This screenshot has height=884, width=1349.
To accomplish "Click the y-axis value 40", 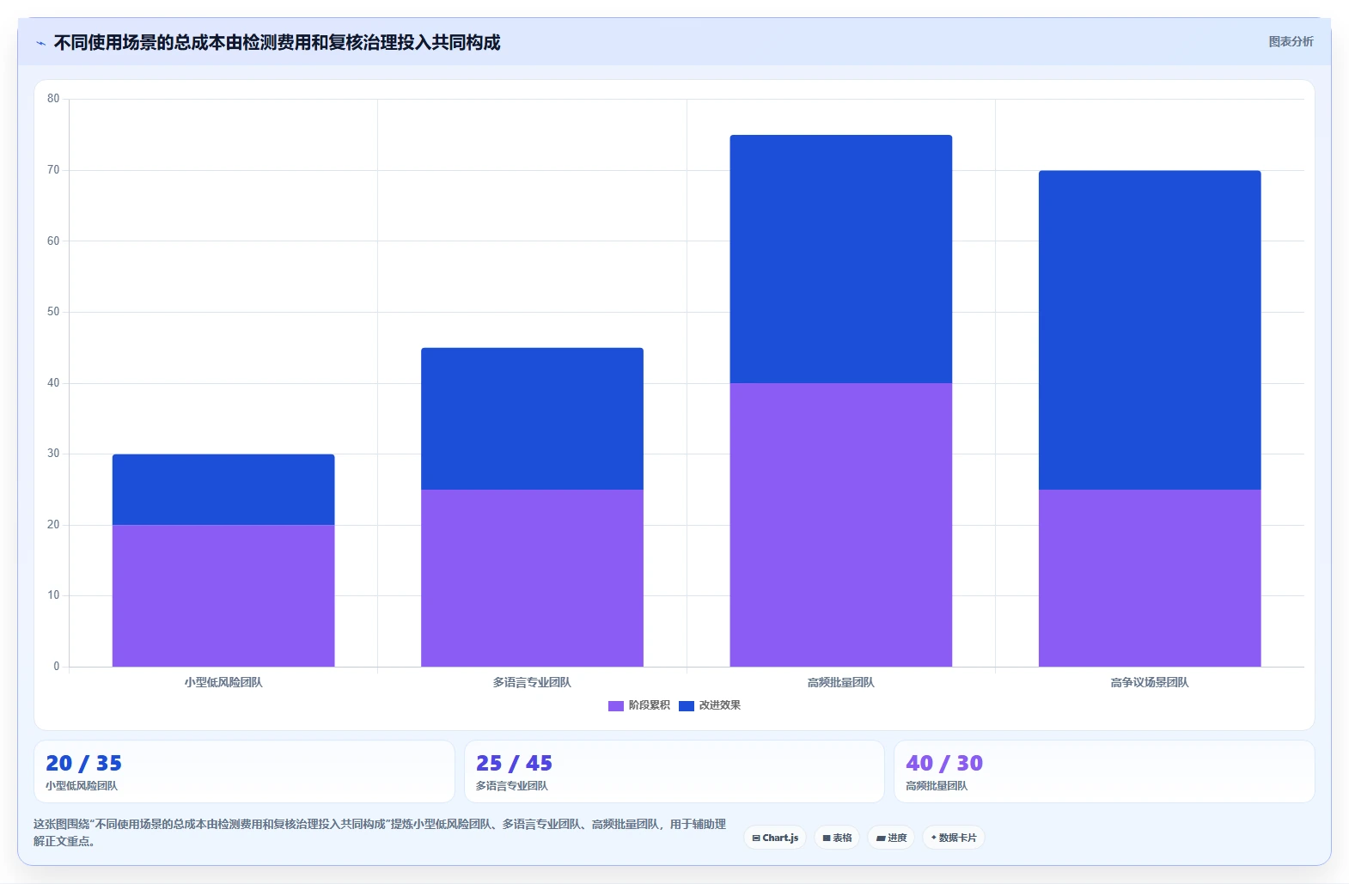I will coord(53,383).
